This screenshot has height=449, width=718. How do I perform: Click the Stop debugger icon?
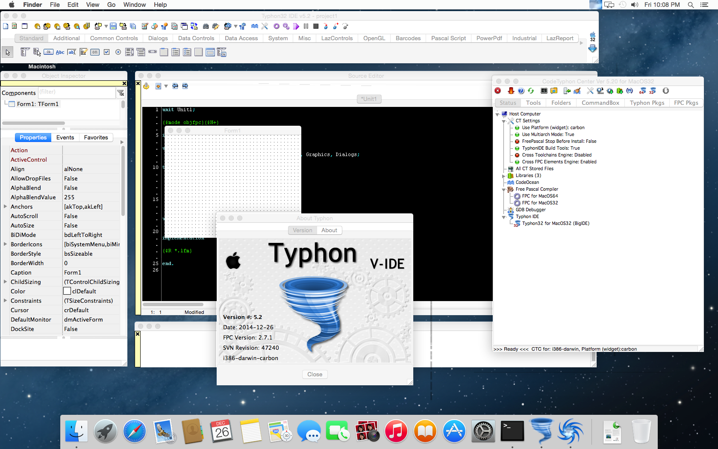[x=316, y=26]
